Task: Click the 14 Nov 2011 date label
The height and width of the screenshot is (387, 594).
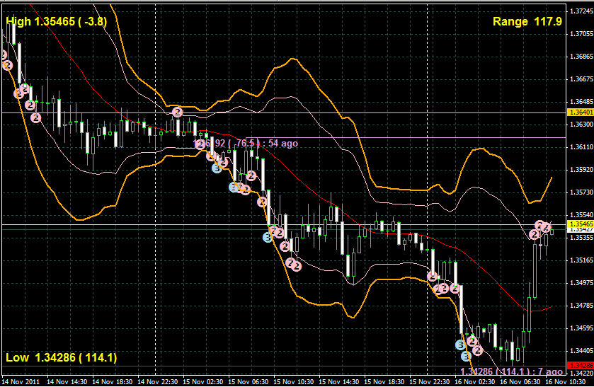Action: click(21, 381)
